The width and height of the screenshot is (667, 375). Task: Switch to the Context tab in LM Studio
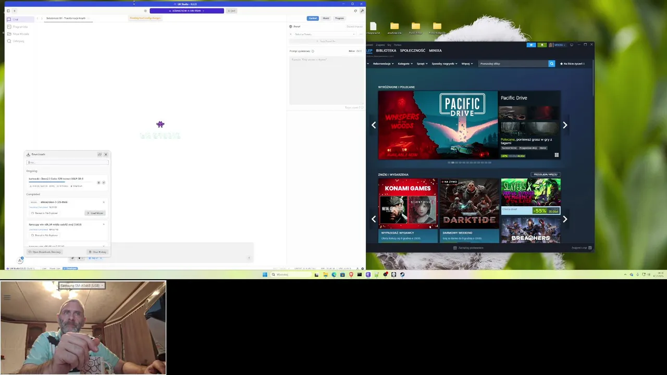pyautogui.click(x=313, y=18)
